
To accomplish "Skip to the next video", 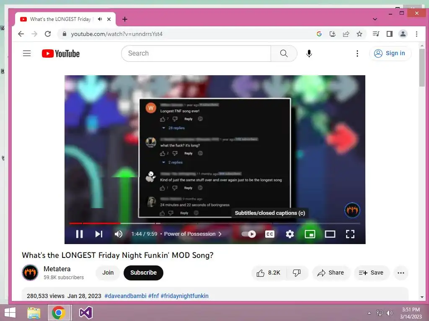I will [x=99, y=234].
